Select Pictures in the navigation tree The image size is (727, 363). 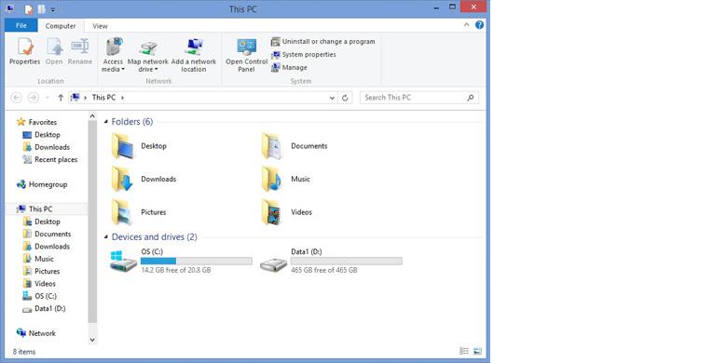coord(42,272)
